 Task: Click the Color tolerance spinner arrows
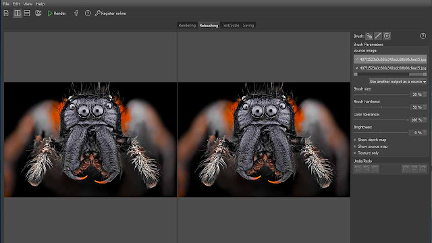click(x=425, y=120)
